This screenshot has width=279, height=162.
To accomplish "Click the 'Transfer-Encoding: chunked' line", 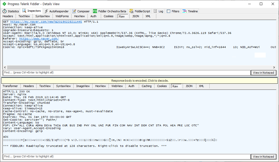I will tap(26, 103).
